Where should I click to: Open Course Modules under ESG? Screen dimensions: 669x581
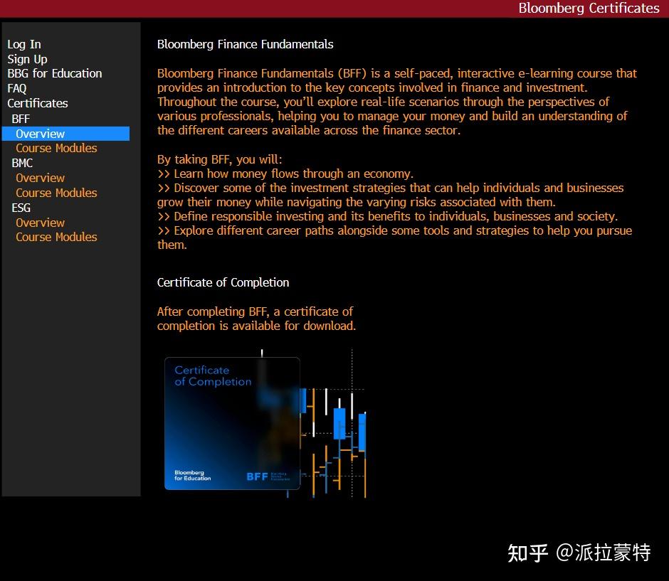pyautogui.click(x=56, y=237)
